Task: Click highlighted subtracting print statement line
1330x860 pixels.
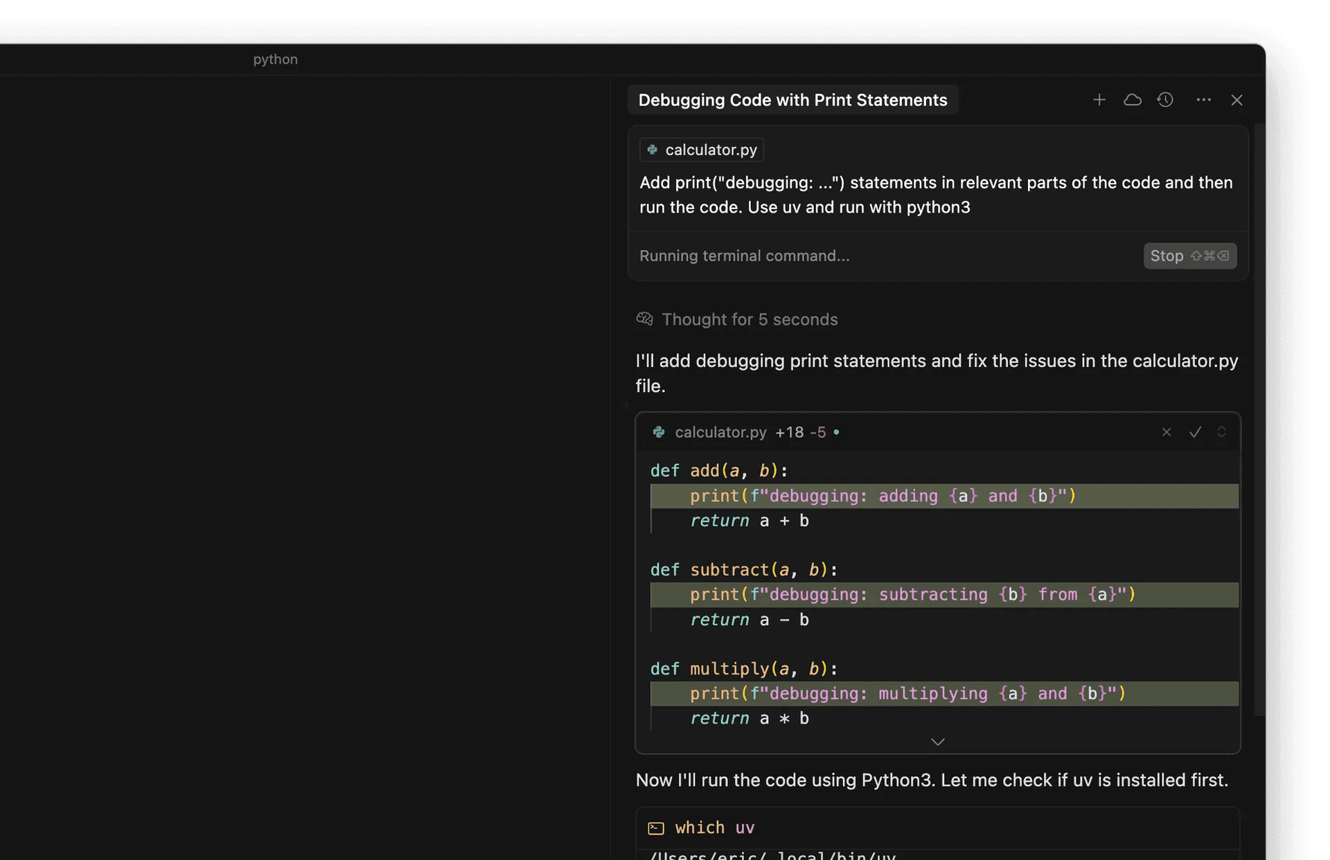Action: click(x=944, y=595)
